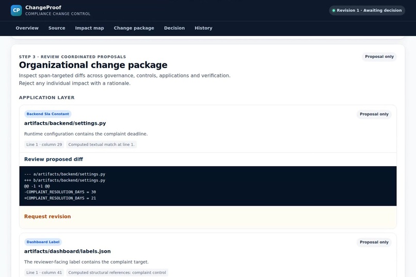Expand Review proposed diff section for settings.py

(53, 159)
